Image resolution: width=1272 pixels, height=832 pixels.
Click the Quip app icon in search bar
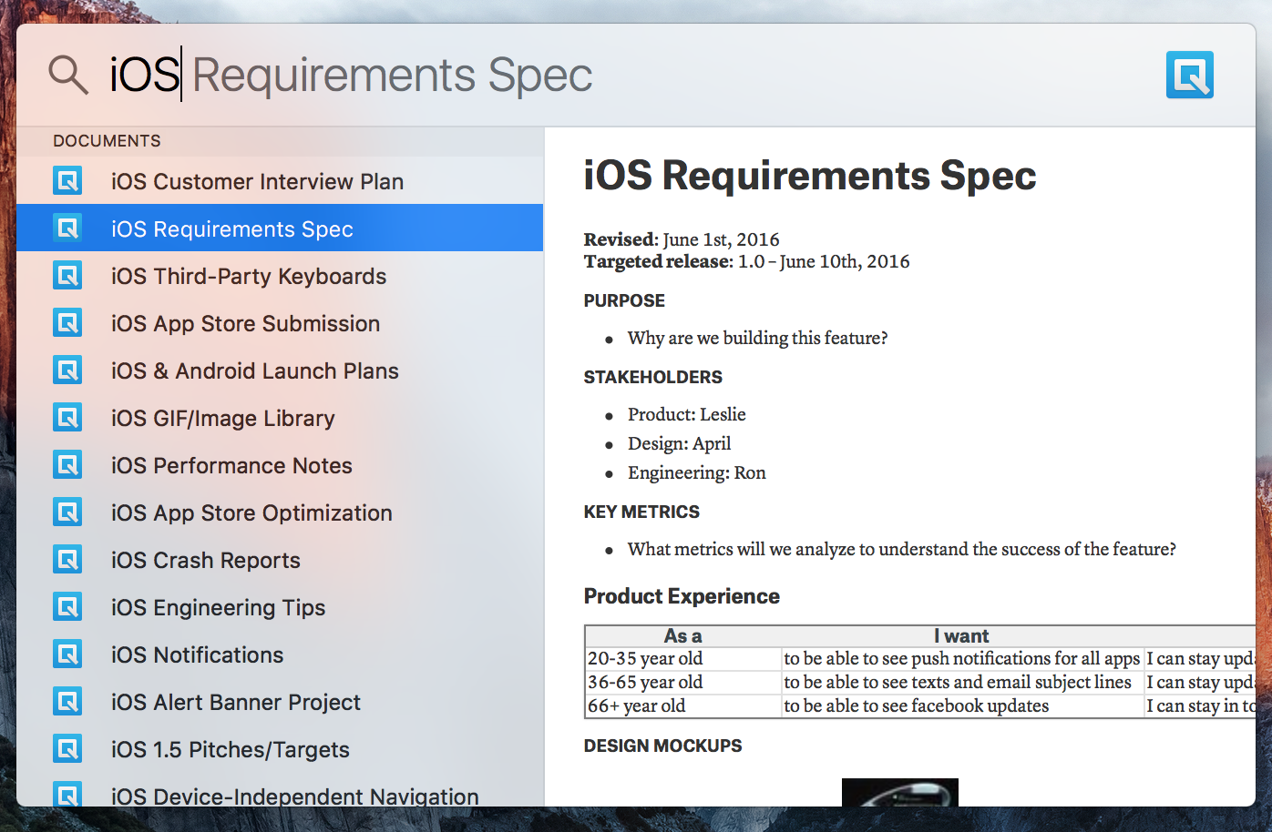click(1189, 75)
